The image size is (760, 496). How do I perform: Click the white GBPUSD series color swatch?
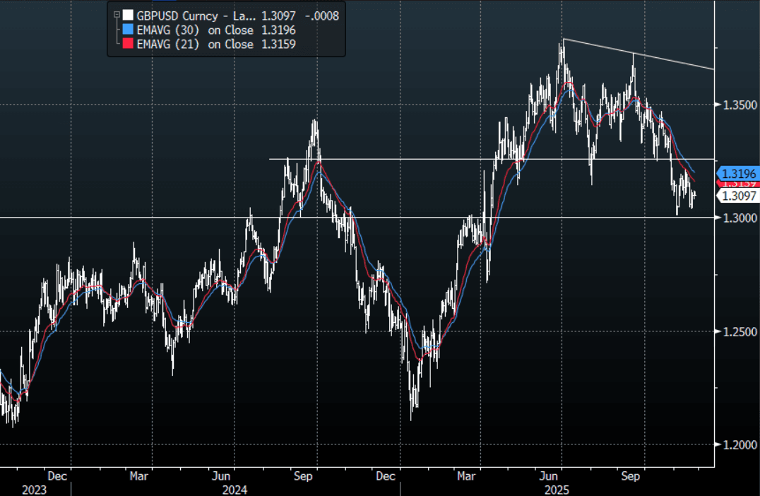coord(127,15)
